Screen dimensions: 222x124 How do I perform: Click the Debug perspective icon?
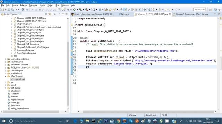pyautogui.click(x=219, y=10)
